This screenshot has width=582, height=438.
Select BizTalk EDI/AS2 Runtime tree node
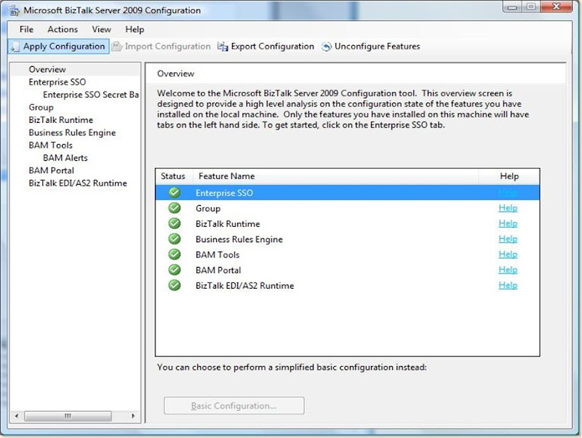78,183
